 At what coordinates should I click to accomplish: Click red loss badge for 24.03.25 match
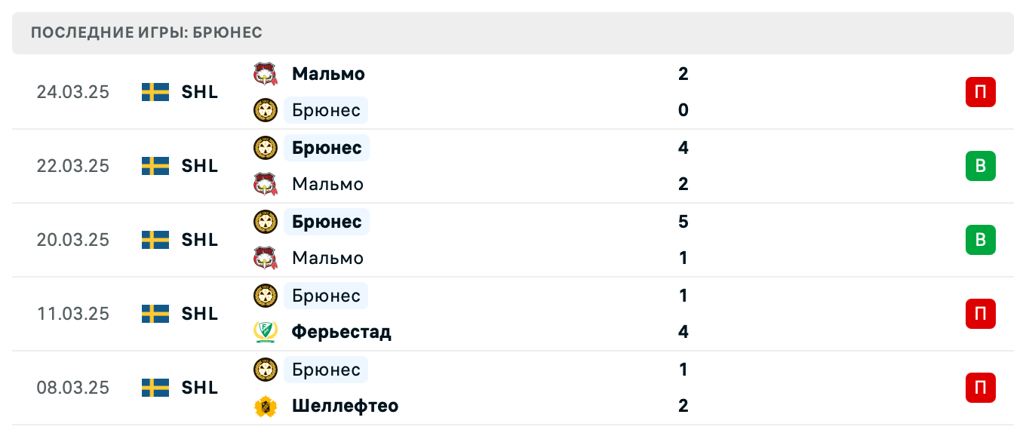point(980,92)
